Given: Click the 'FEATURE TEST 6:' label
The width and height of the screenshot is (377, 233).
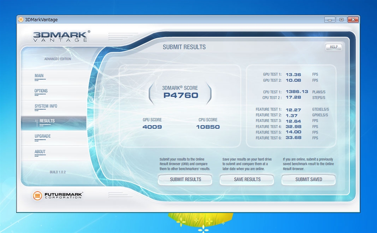Looking at the screenshot, I should (x=268, y=138).
